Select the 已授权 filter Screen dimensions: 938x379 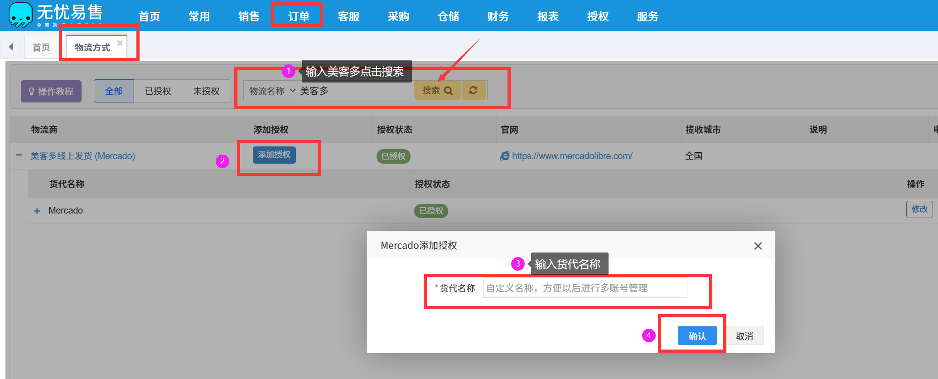point(158,91)
